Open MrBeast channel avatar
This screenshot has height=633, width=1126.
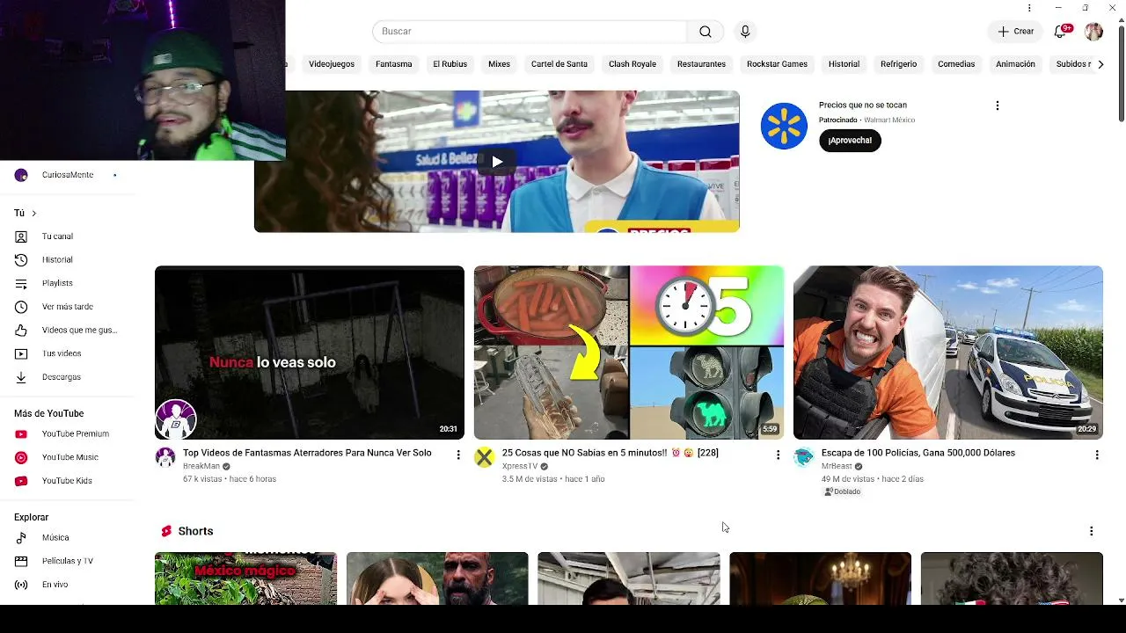(x=804, y=456)
